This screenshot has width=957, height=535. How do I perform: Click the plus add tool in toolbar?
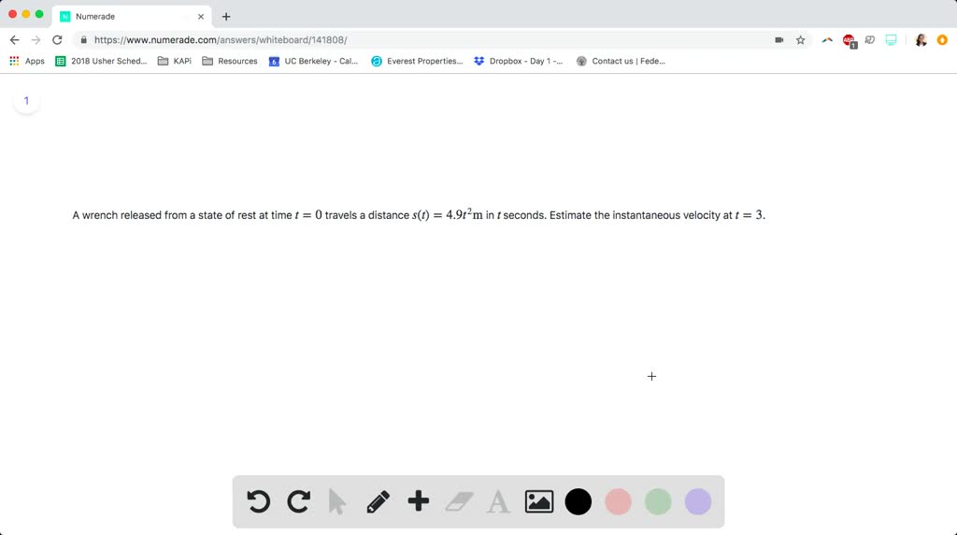tap(418, 500)
